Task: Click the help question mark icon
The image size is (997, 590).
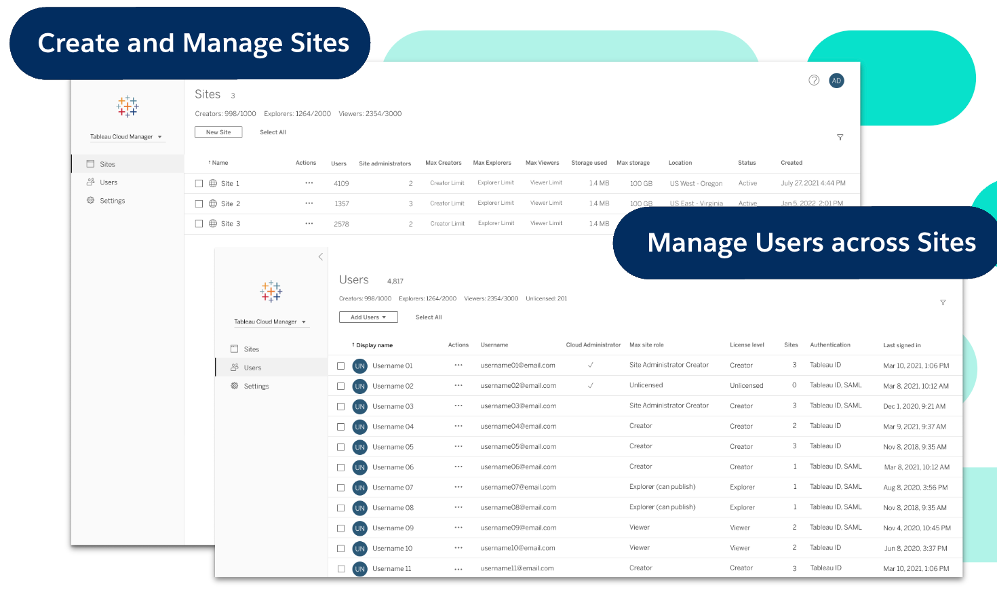Action: [x=814, y=80]
